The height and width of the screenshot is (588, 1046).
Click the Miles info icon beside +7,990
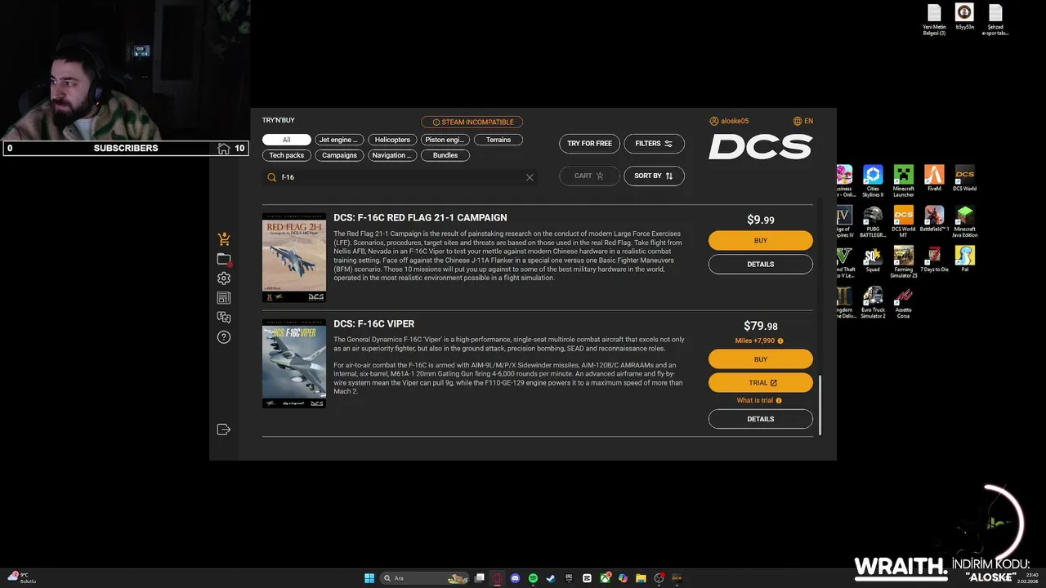coord(780,341)
